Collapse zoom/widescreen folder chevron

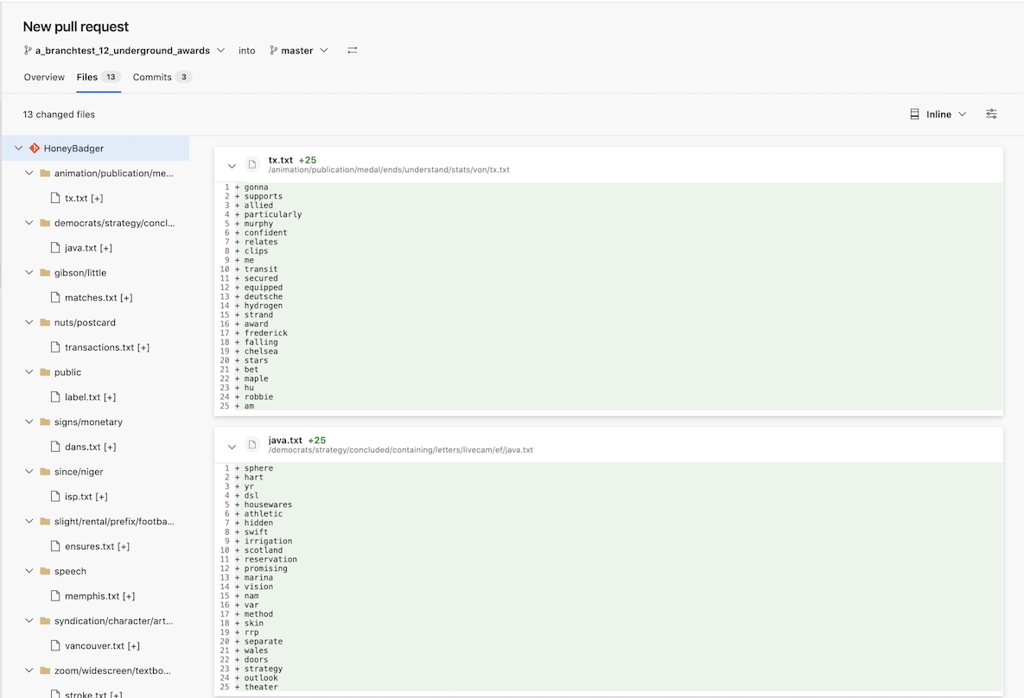pyautogui.click(x=29, y=669)
